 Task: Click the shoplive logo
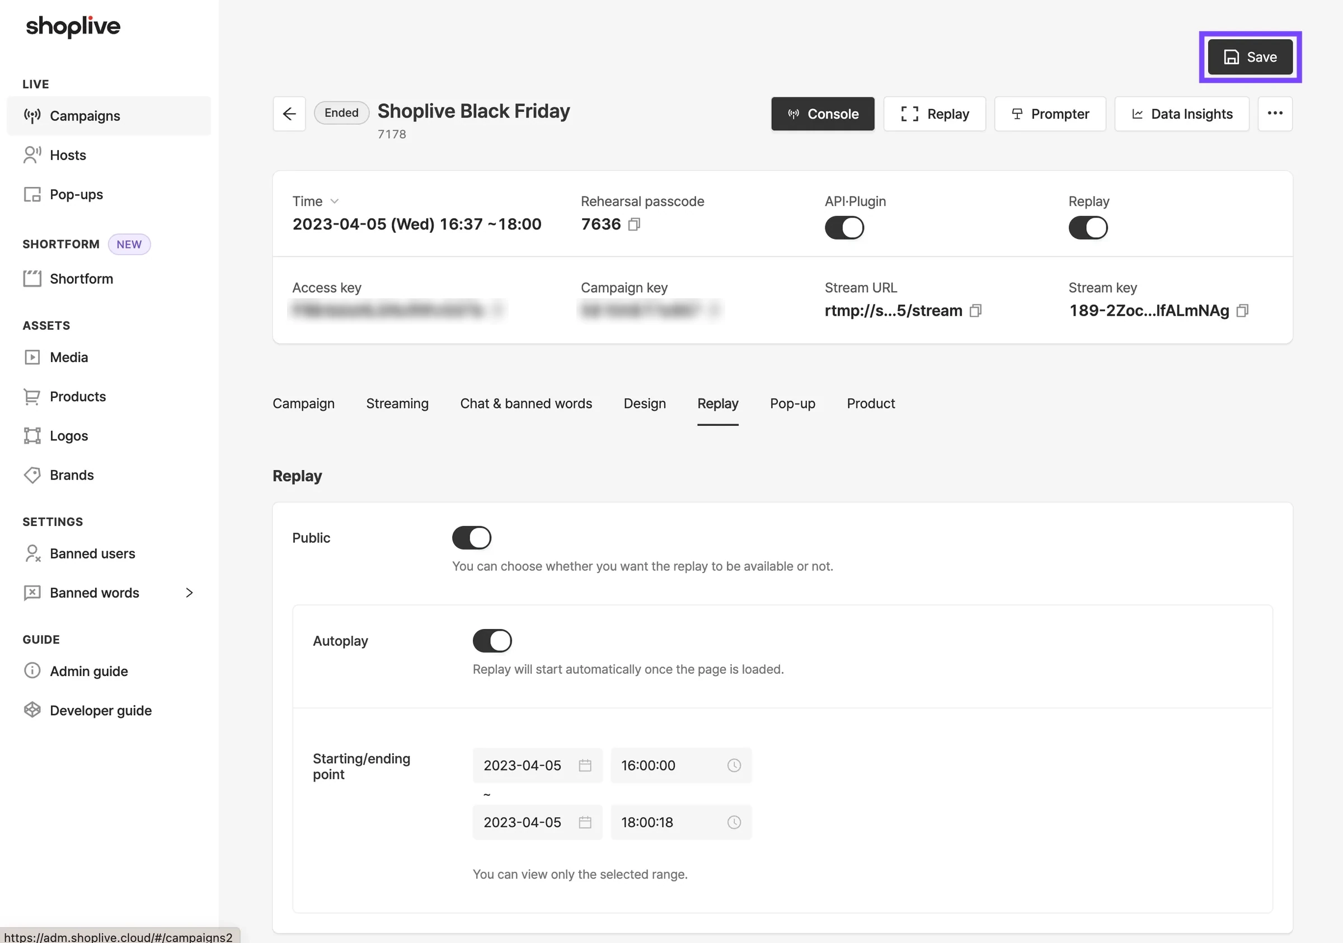click(x=73, y=27)
